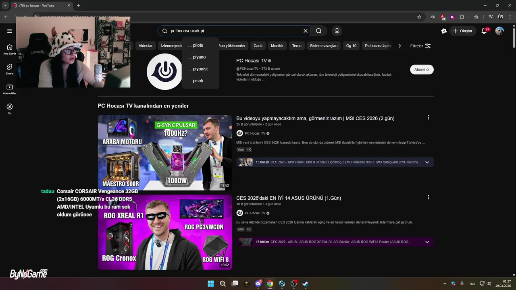
Task: Expand chapters for MSI CES 2026 video
Action: click(427, 162)
